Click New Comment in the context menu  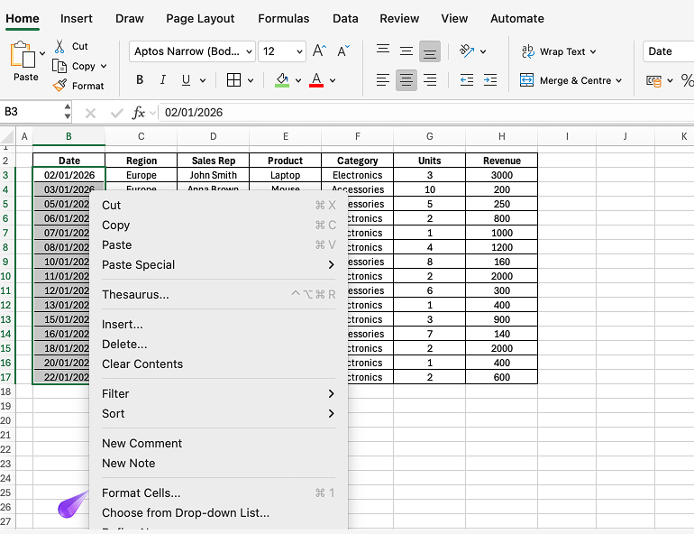click(142, 443)
